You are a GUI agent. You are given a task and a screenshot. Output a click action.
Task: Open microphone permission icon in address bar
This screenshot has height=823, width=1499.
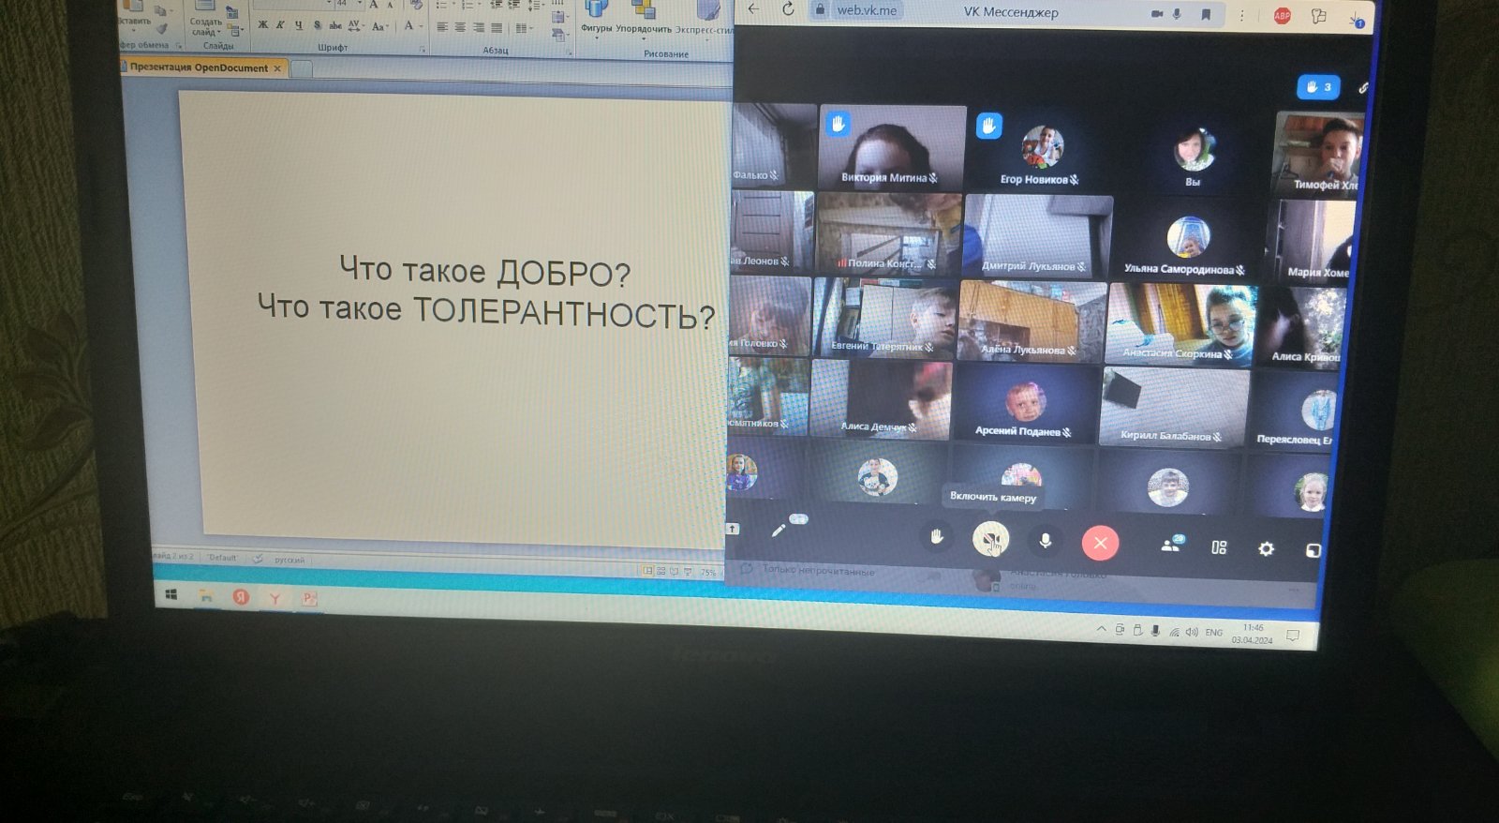click(x=1178, y=13)
